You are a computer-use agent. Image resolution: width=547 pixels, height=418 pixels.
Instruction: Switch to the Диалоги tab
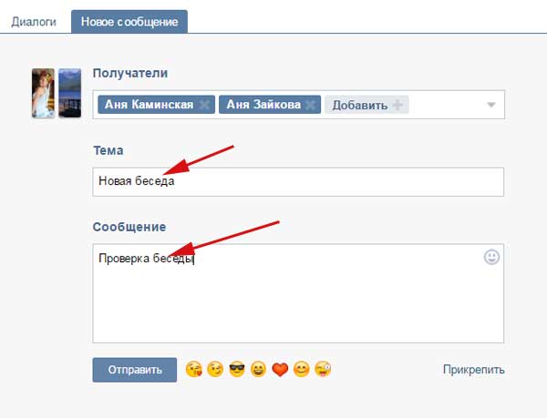(34, 20)
